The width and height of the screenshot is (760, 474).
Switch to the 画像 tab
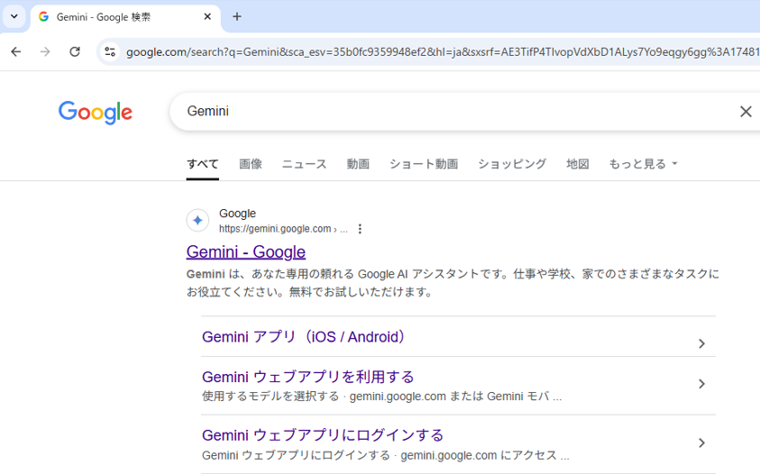(251, 164)
